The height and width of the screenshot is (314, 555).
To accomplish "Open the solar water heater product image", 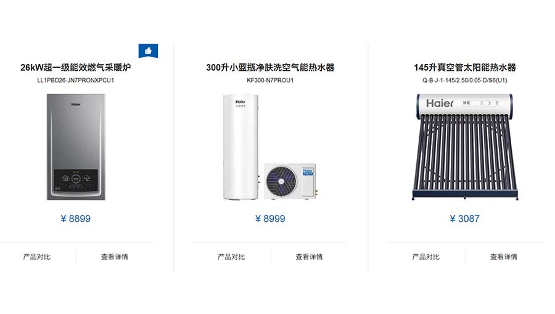I will click(x=465, y=147).
